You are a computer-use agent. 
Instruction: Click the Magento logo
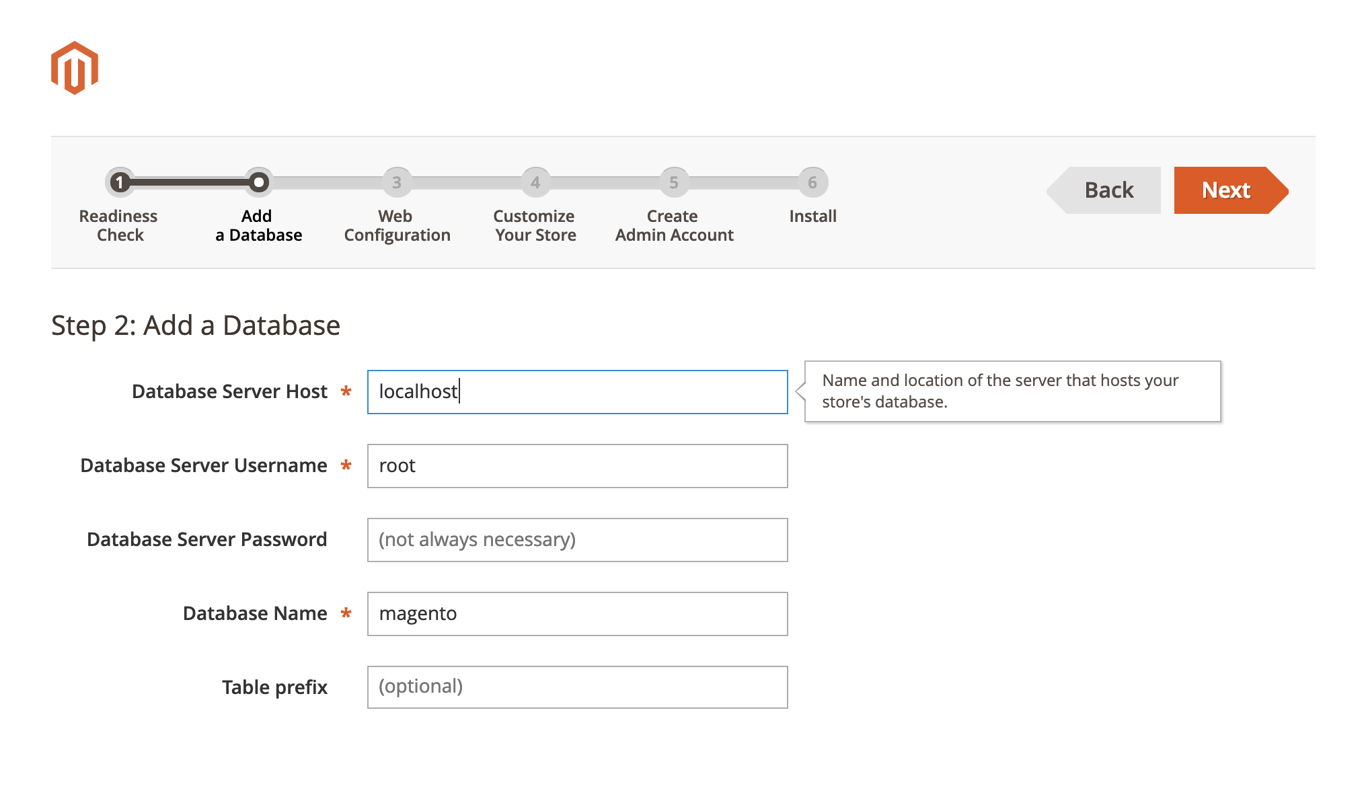click(x=74, y=67)
